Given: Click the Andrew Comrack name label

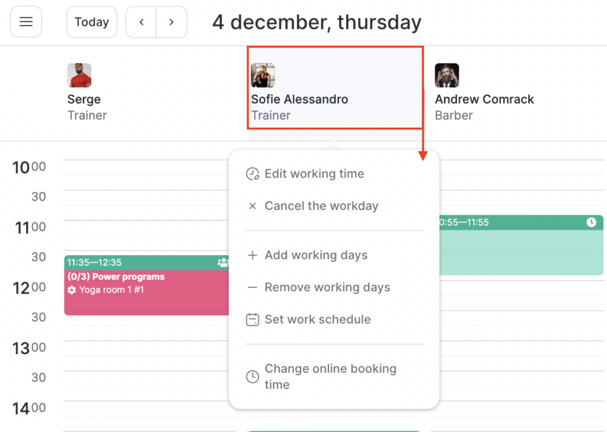Looking at the screenshot, I should tap(484, 99).
